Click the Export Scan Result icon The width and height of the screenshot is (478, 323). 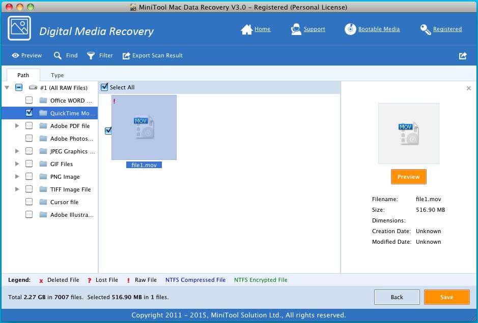tap(126, 56)
